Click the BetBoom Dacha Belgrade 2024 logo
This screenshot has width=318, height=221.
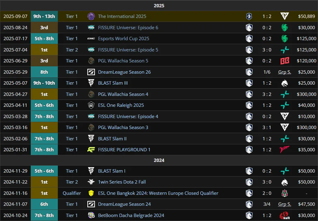(x=91, y=215)
